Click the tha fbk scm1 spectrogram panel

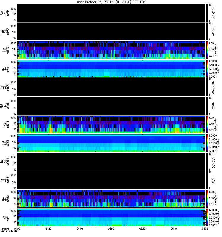click(x=112, y=69)
